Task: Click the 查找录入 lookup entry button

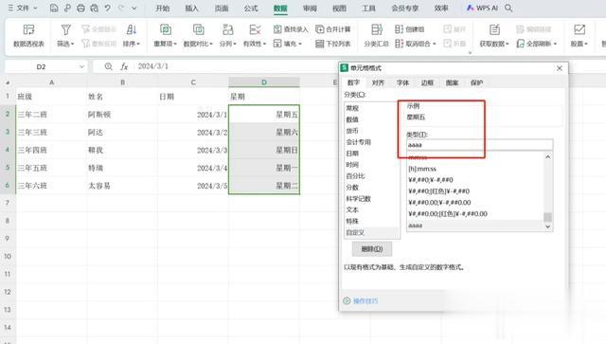Action: point(291,29)
